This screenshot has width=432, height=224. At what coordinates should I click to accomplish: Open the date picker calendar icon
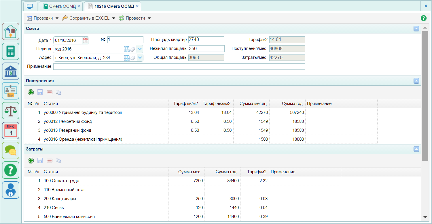(x=86, y=40)
